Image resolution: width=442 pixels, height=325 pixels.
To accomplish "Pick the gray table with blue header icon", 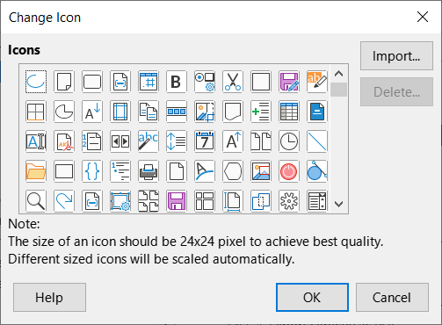I will click(x=289, y=112).
